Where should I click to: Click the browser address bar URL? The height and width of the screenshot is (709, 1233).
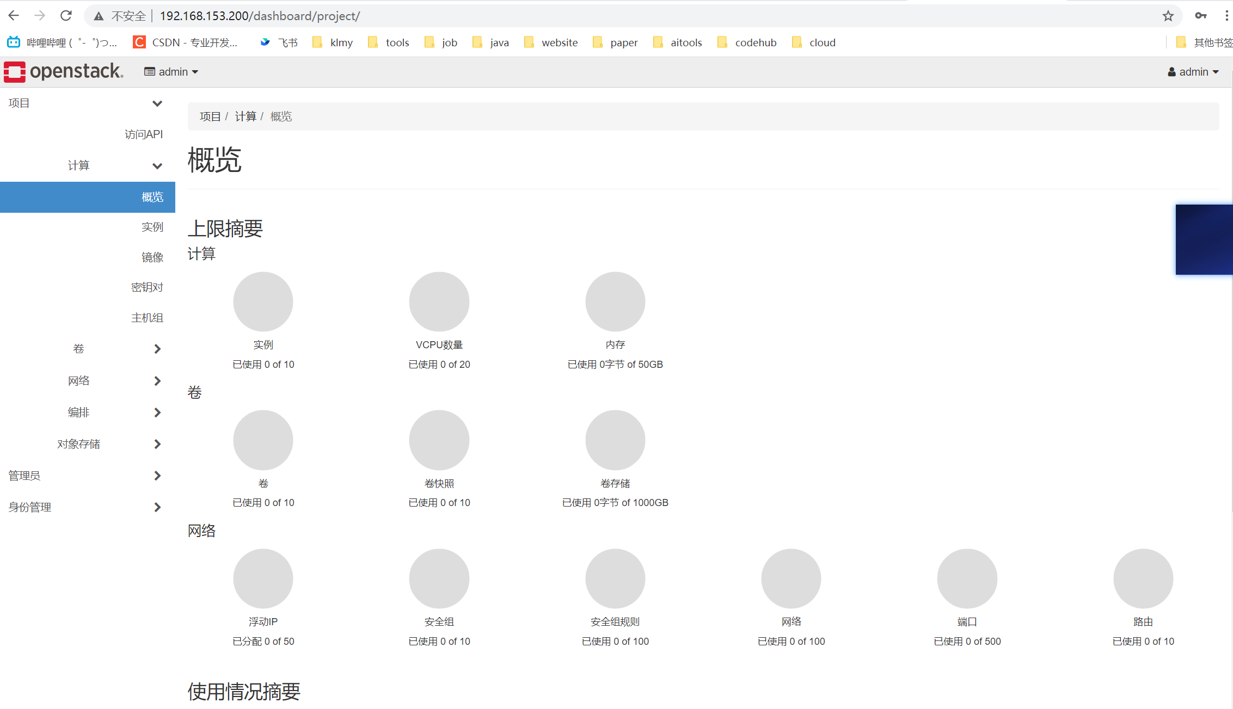[260, 16]
